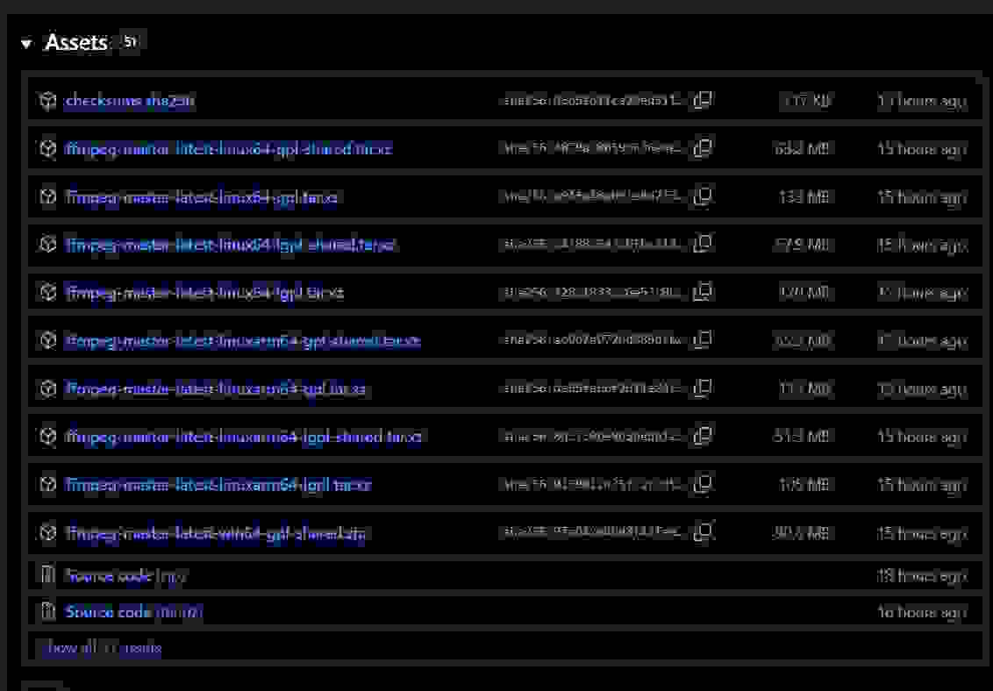This screenshot has width=993, height=691.
Task: Copy digest for linuxarm64-lgpl.tar.xz
Action: 703,484
